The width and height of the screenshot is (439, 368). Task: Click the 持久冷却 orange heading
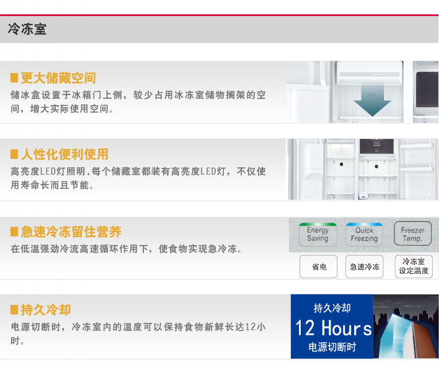click(46, 310)
